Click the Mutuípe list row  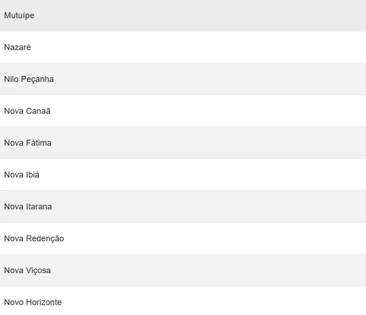[183, 16]
